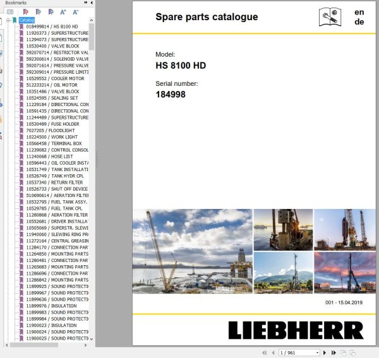Select the Catalog root bookmark
The image size is (379, 358).
[x=27, y=20]
